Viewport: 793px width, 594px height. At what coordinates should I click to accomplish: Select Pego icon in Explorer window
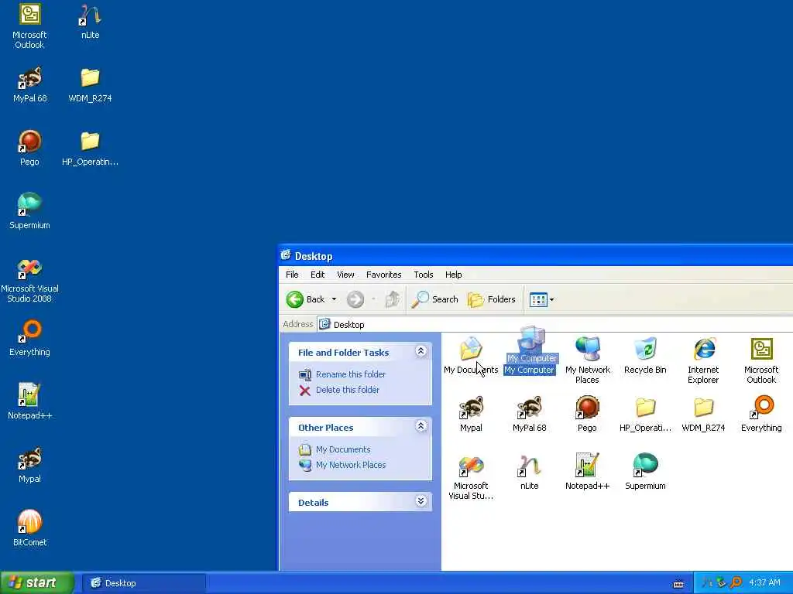click(587, 415)
